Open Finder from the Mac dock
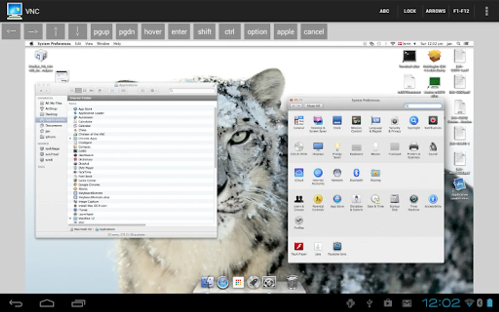499x312 pixels. click(207, 282)
